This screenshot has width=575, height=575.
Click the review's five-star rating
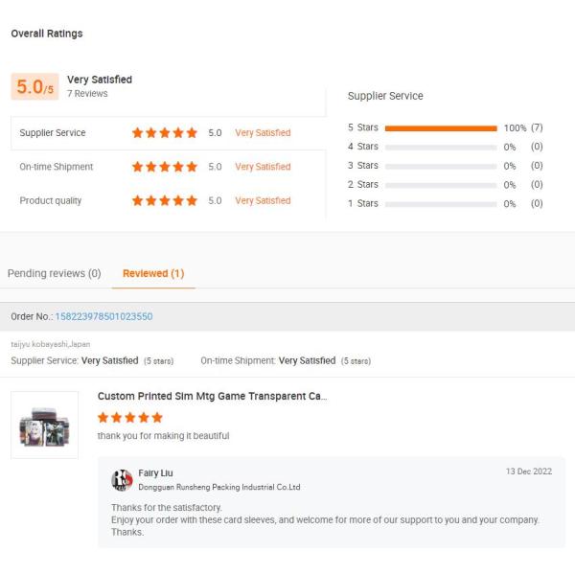(130, 418)
